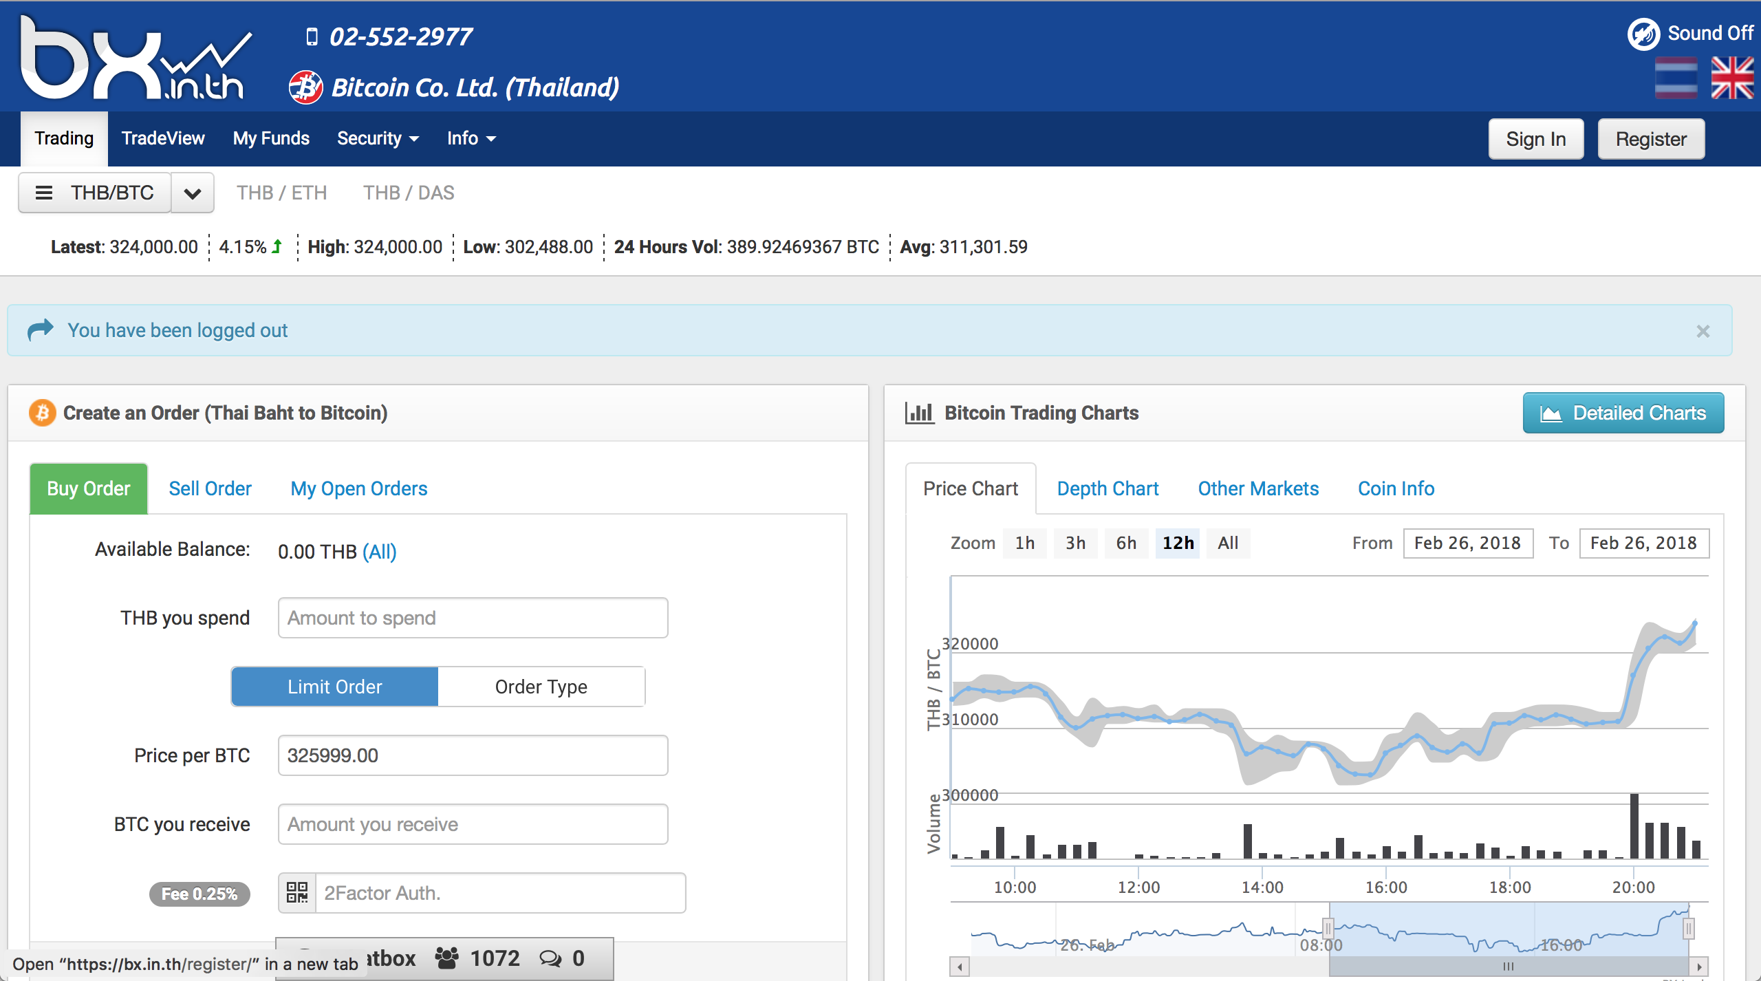The width and height of the screenshot is (1761, 981).
Task: Open the My Open Orders tab
Action: click(x=359, y=488)
